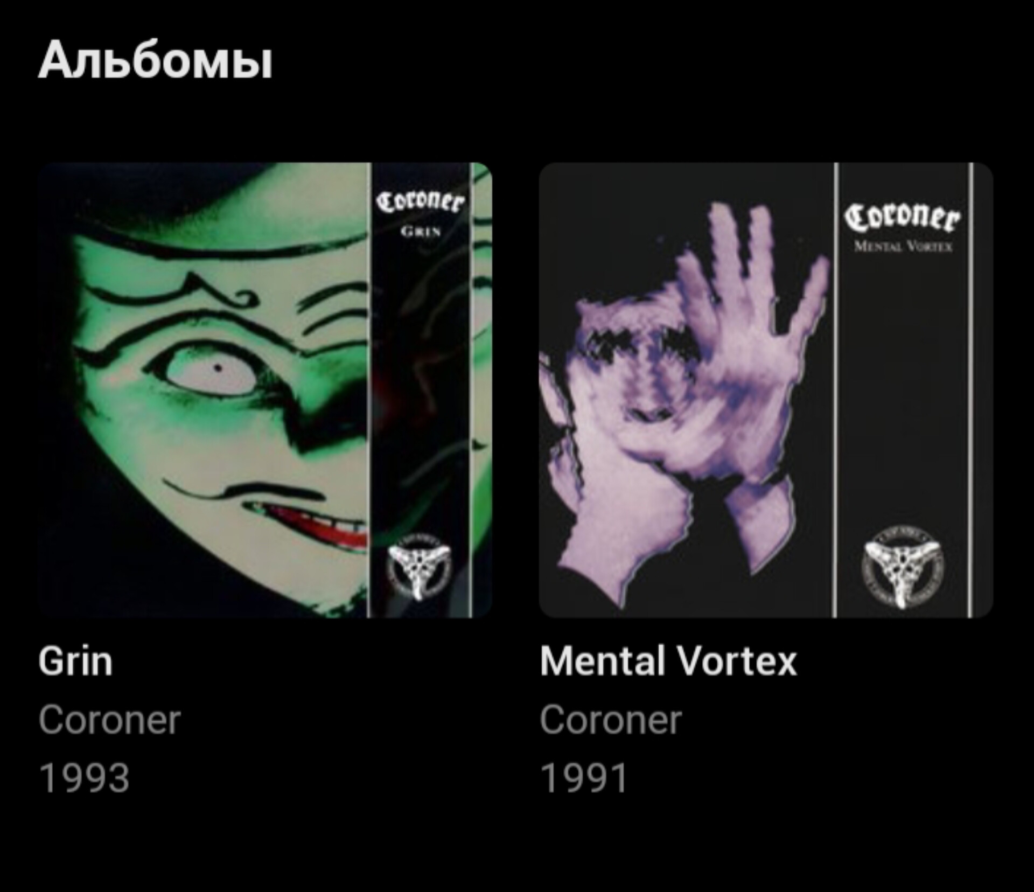Tap the Альбомы section heading
Image resolution: width=1034 pixels, height=892 pixels.
156,60
